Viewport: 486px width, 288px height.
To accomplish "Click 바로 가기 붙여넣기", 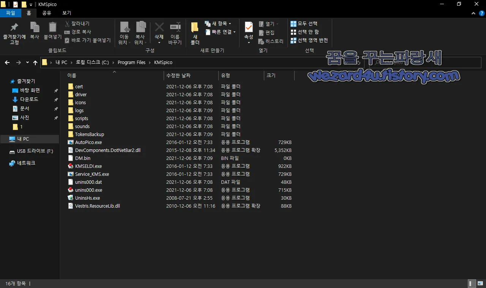I will tap(88, 40).
